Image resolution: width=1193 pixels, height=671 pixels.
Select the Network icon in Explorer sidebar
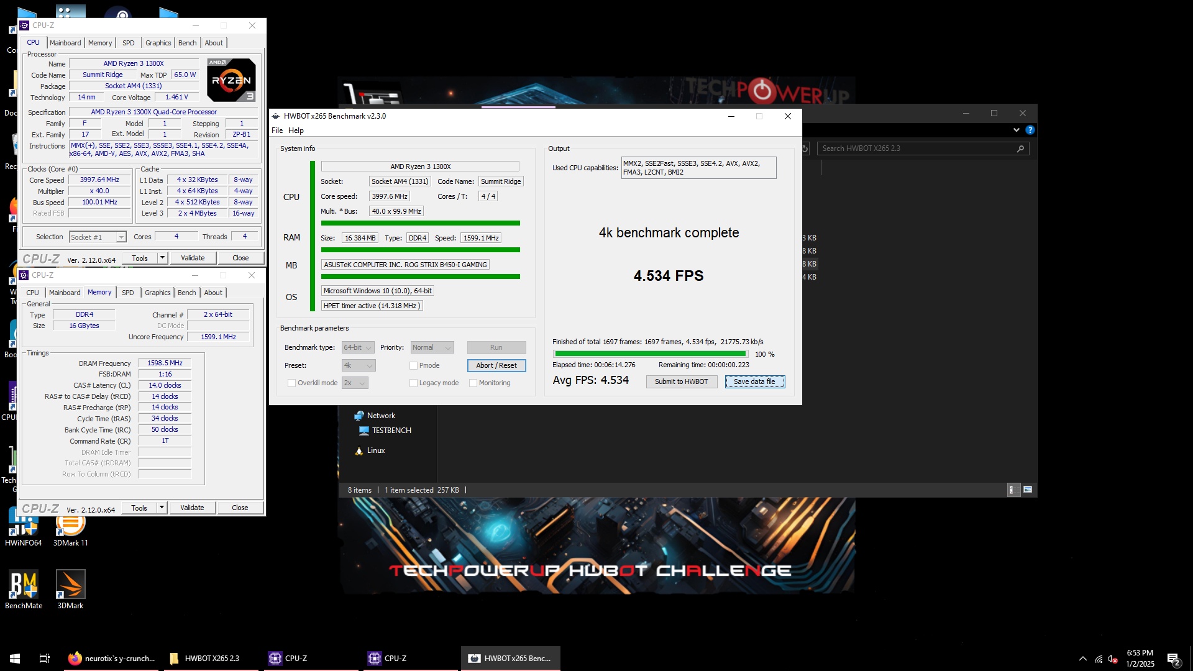[359, 416]
